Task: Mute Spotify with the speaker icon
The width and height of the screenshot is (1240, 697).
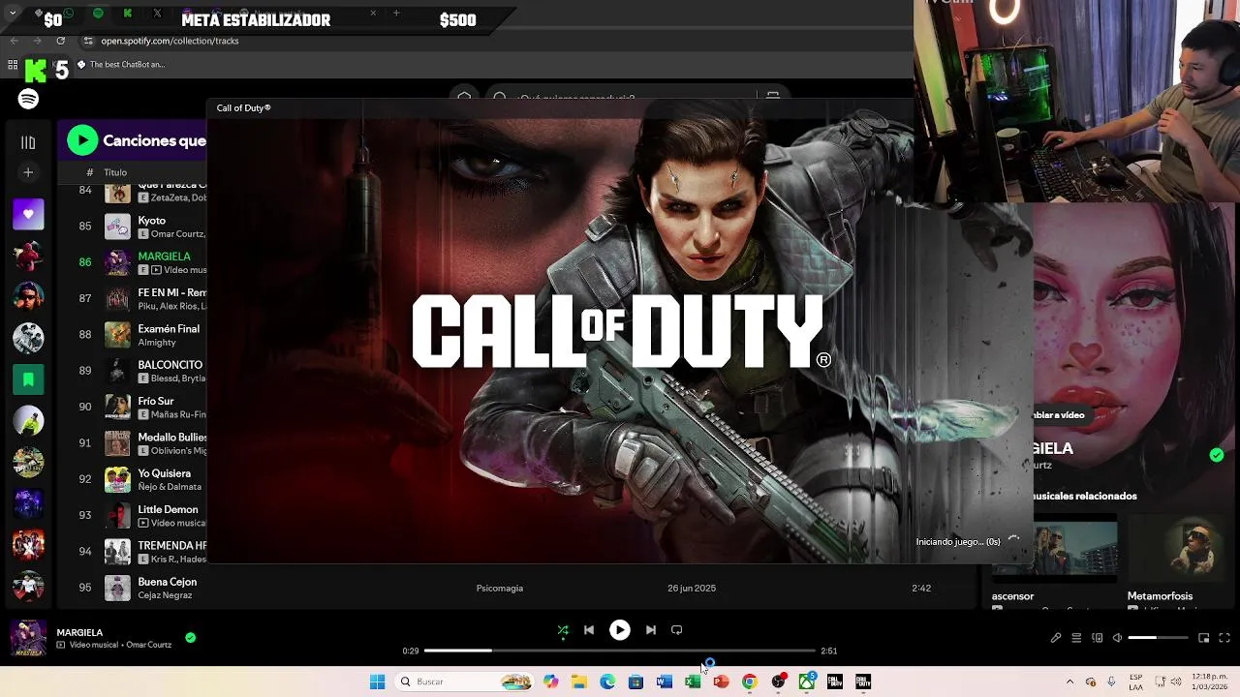Action: click(1117, 638)
